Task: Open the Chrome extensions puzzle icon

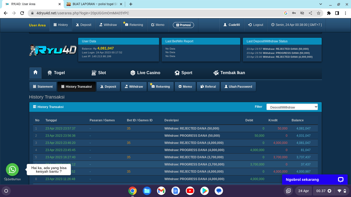Action: coord(329,13)
